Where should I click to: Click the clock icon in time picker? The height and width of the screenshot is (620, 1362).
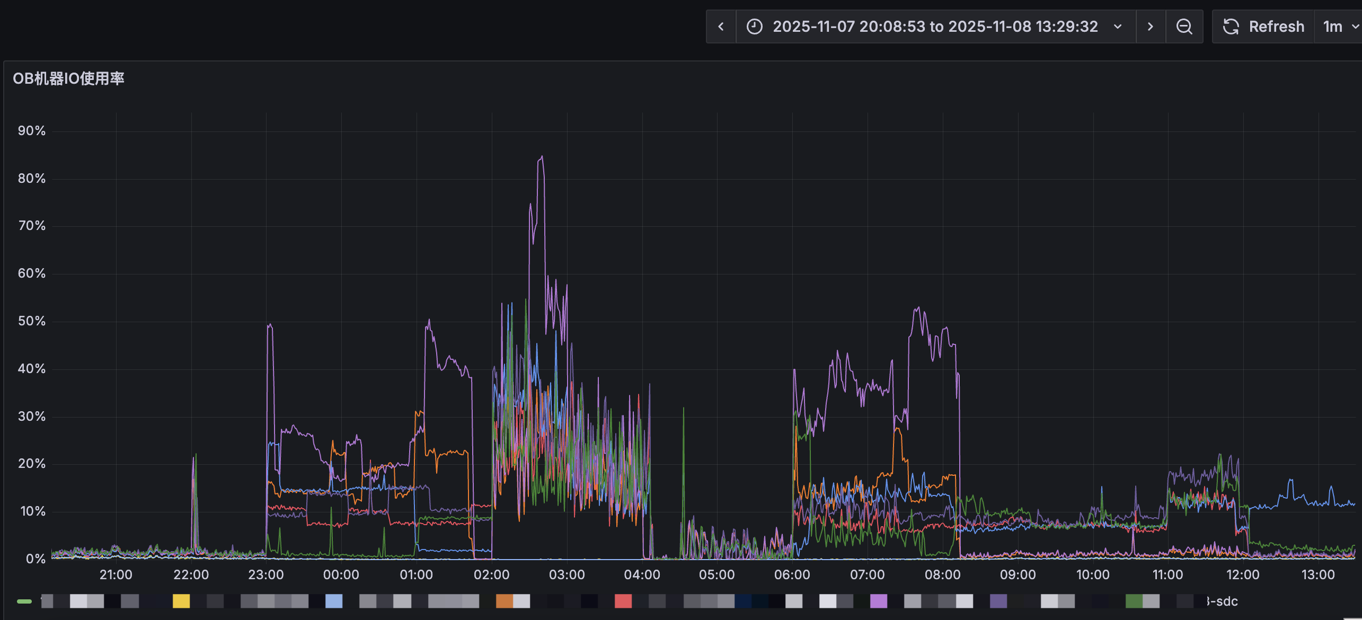(754, 26)
